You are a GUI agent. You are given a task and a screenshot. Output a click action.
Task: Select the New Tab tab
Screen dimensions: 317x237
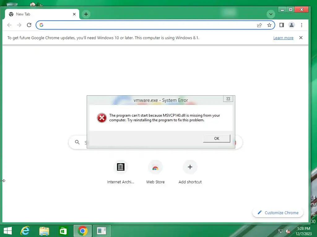coord(42,14)
